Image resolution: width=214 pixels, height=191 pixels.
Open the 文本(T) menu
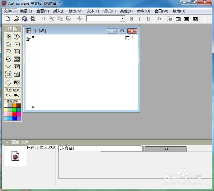(x=93, y=11)
